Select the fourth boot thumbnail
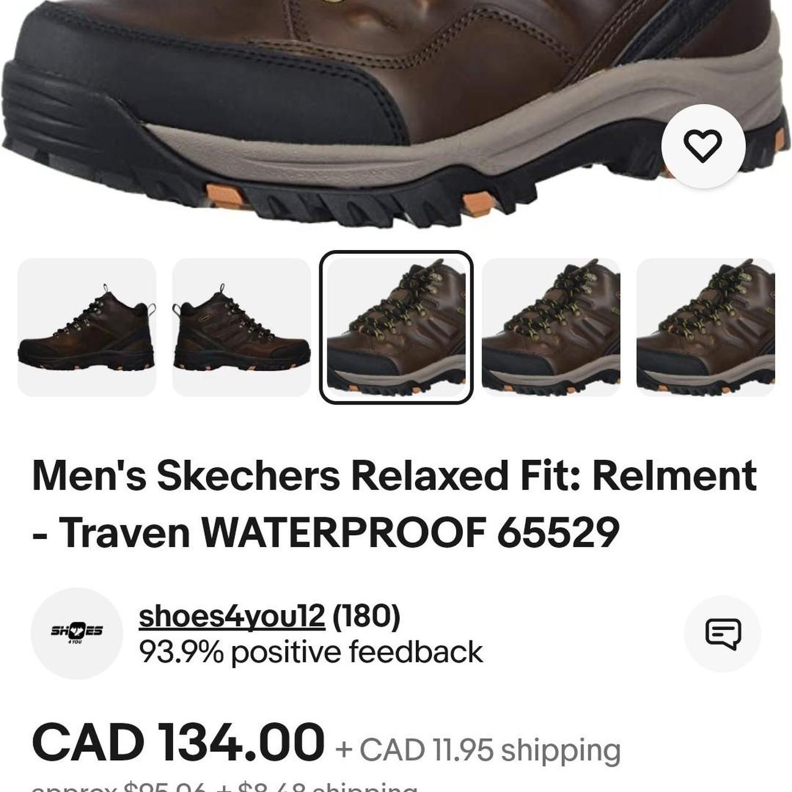The image size is (792, 792). [551, 327]
